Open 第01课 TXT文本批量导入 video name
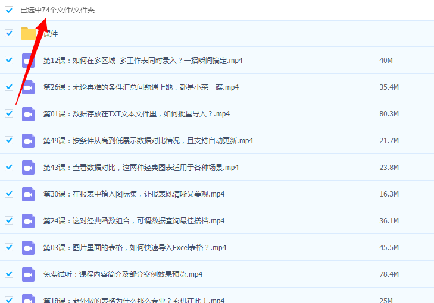Image resolution: width=434 pixels, height=303 pixels. [x=136, y=114]
